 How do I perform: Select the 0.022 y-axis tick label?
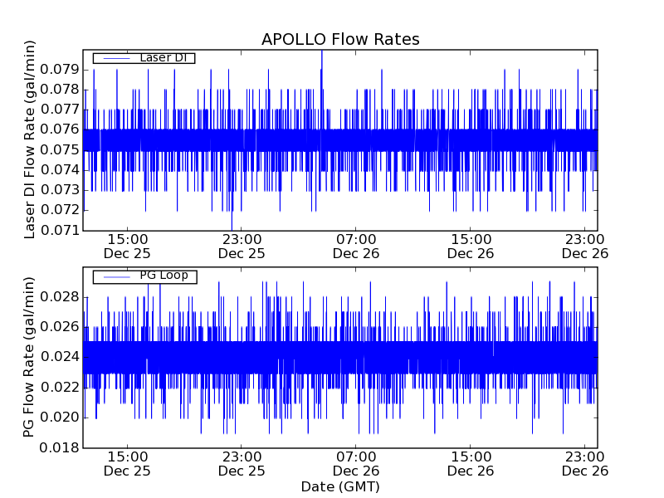point(60,387)
